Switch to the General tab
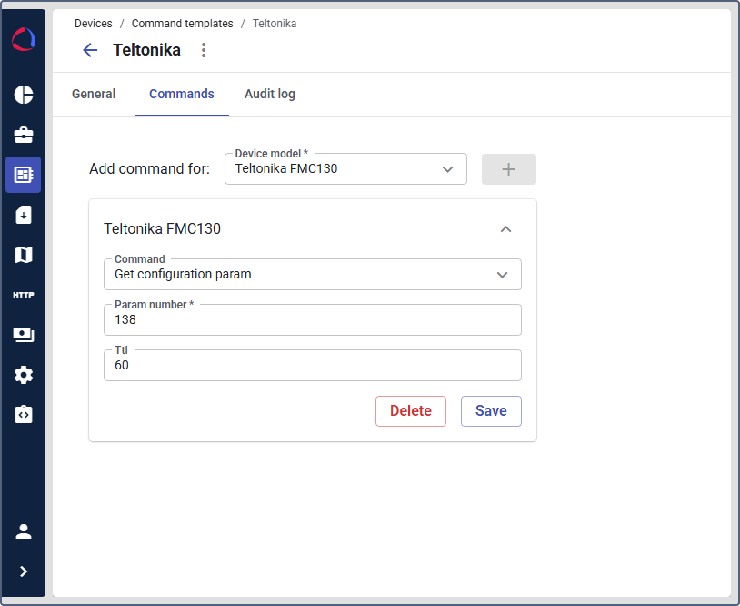 click(94, 94)
